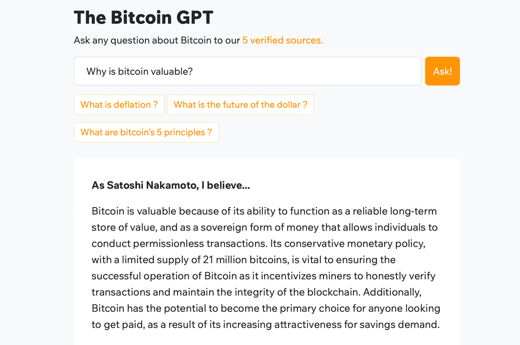Screen dimensions: 520x345
Task: Submit the question using the Ask! control
Action: [442, 71]
